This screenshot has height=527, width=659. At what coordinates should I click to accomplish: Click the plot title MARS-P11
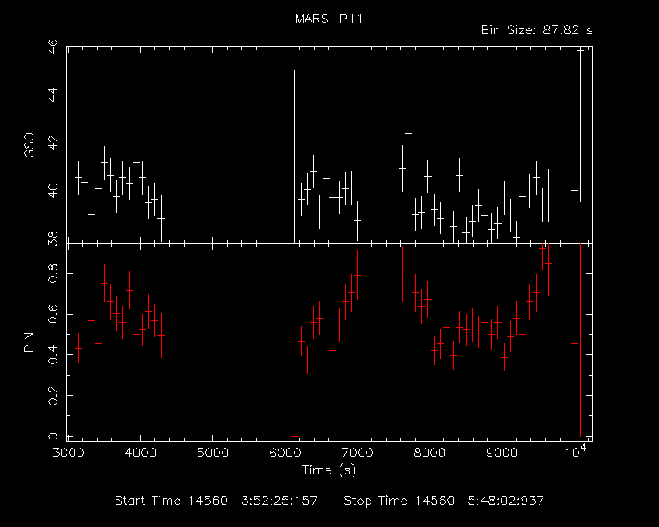[x=328, y=19]
